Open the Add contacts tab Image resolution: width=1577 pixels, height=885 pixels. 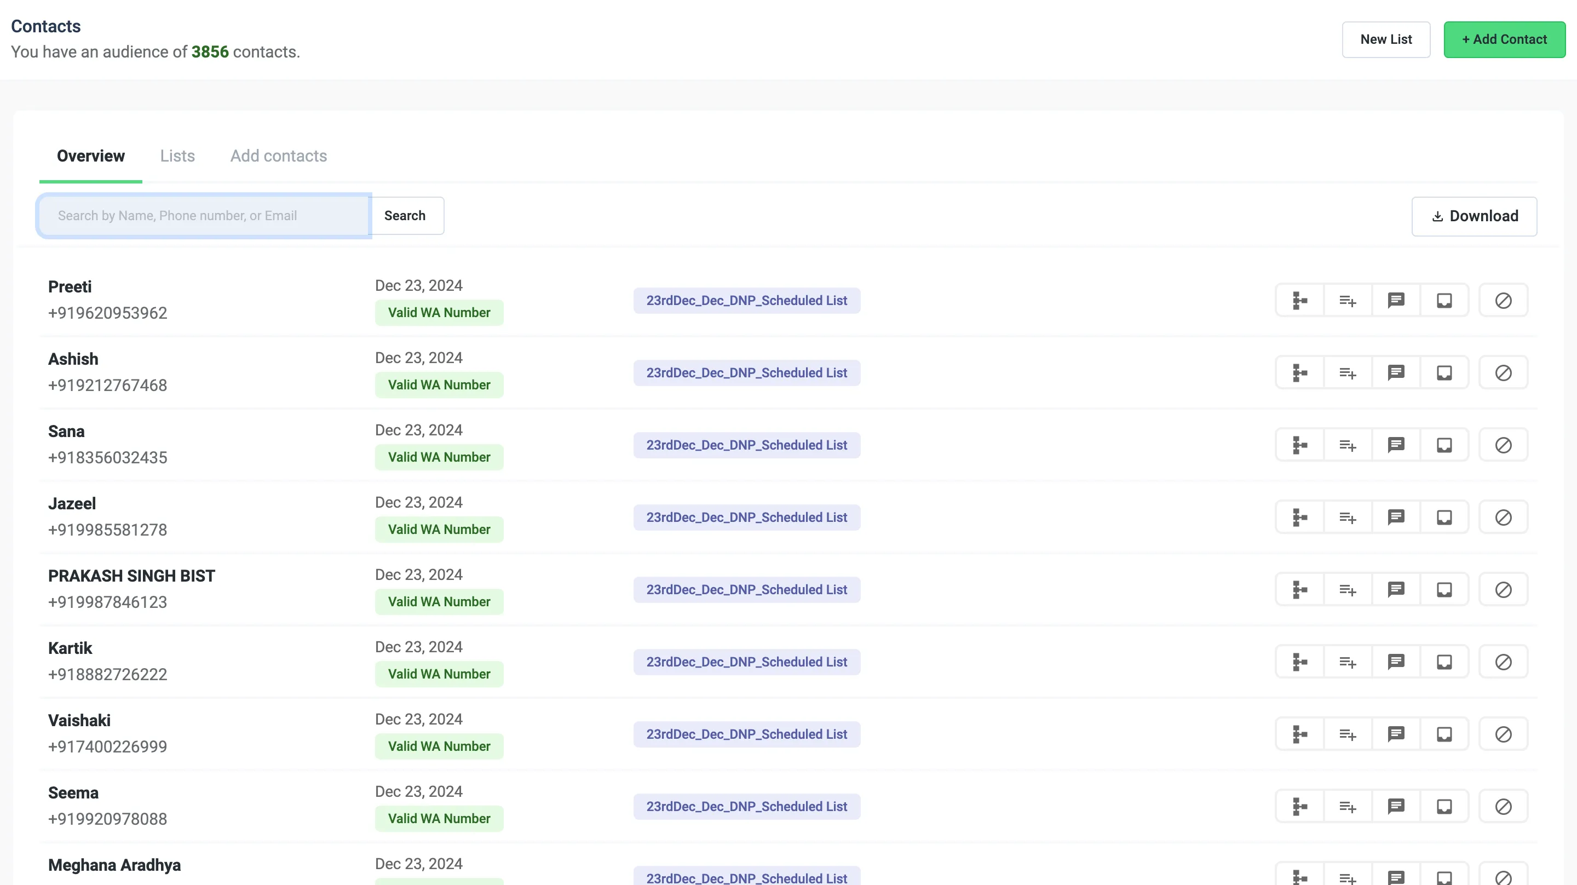point(279,156)
